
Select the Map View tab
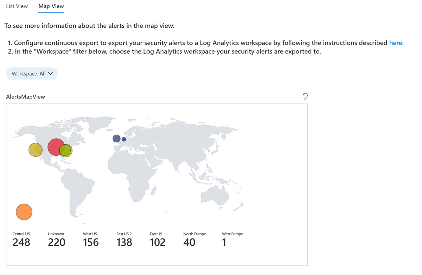point(51,6)
